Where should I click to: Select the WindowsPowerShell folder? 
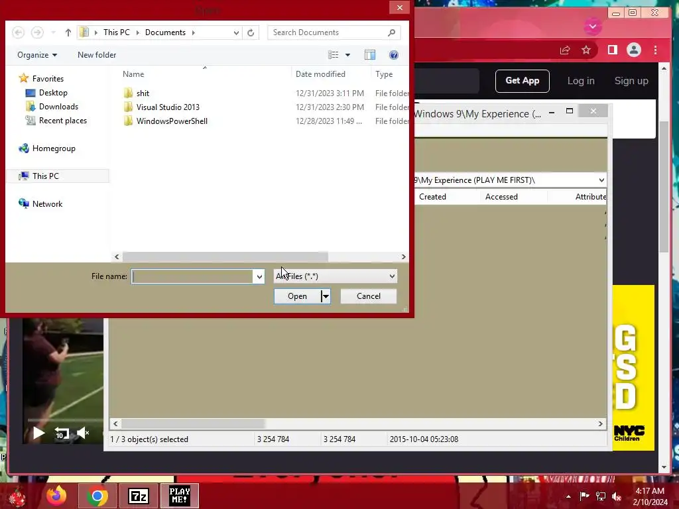click(172, 121)
